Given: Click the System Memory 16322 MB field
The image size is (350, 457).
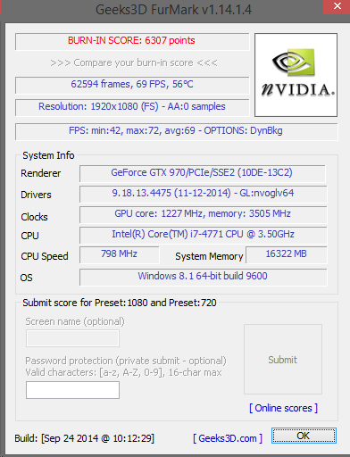Looking at the screenshot, I should 287,254.
